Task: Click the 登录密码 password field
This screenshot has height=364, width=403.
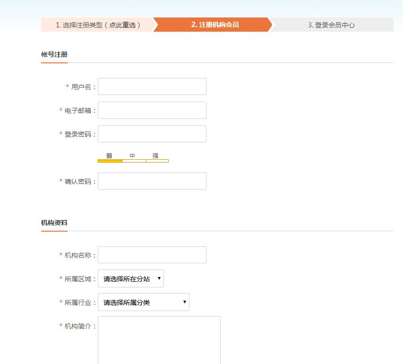Action: [151, 134]
